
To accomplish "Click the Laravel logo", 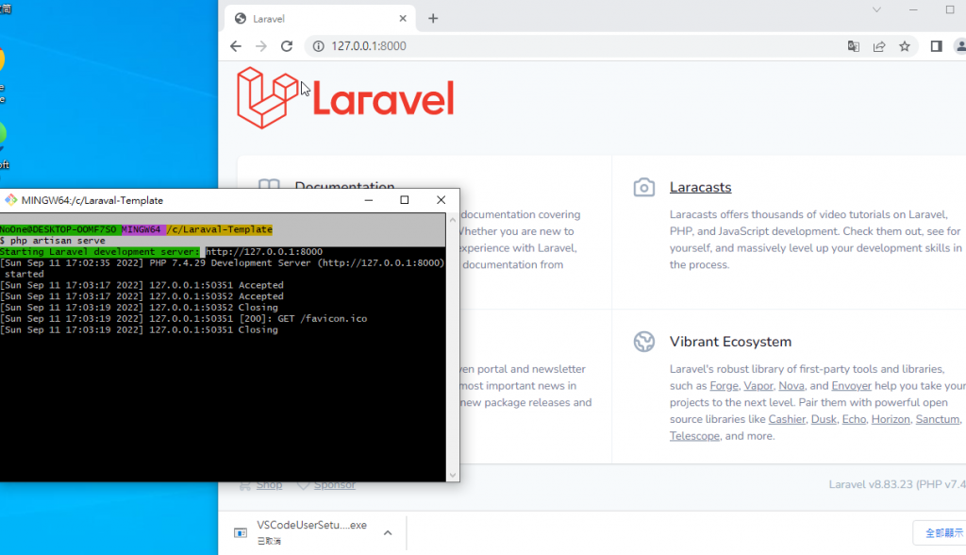I will pos(345,98).
